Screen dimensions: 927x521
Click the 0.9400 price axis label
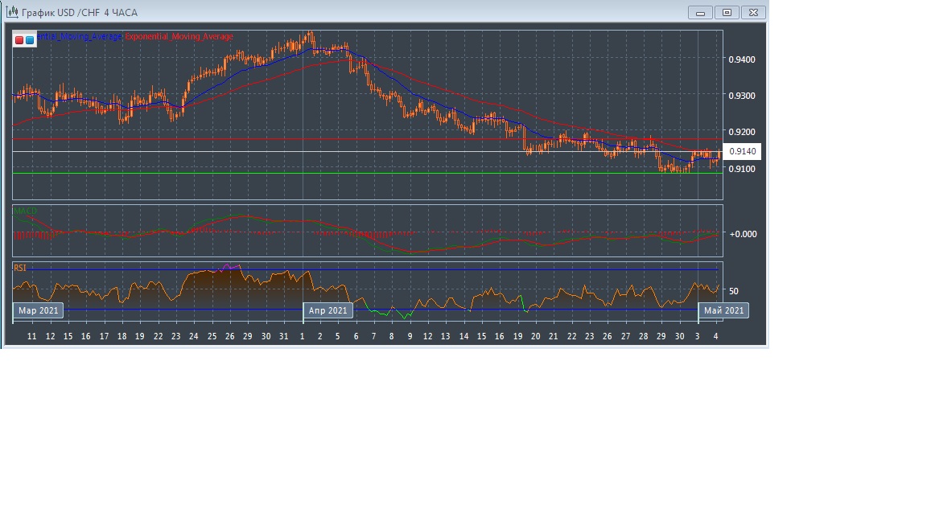tap(741, 59)
